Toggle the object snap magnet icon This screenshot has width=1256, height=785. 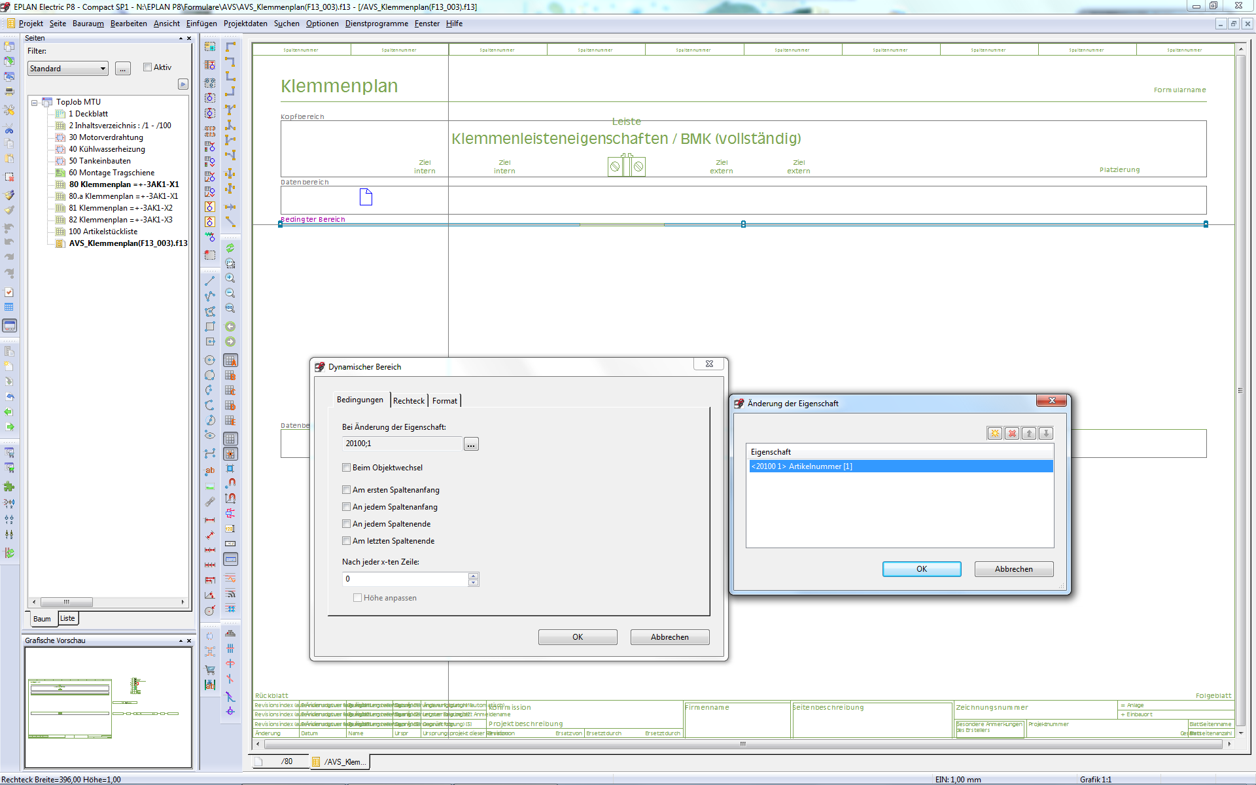(230, 483)
